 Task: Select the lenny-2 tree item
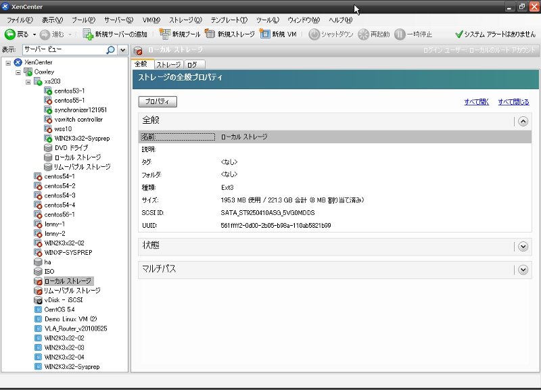click(x=55, y=233)
